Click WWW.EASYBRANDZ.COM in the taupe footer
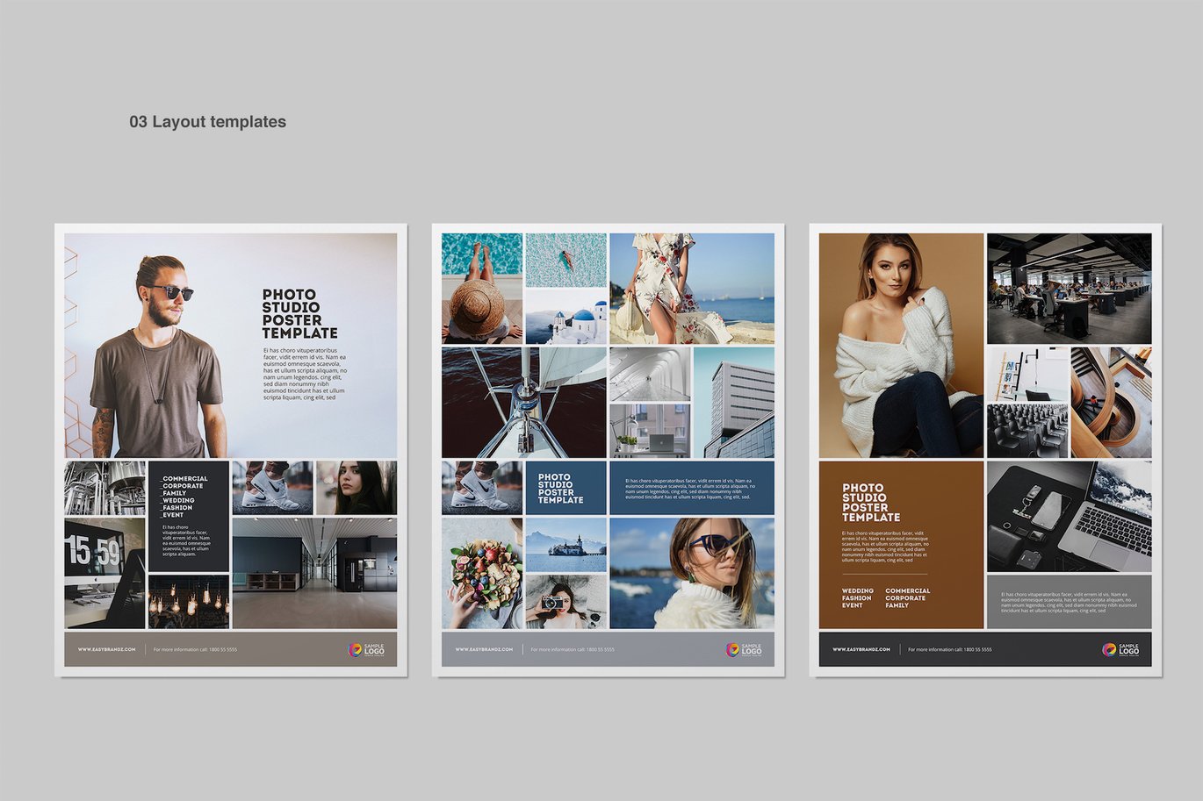Viewport: 1203px width, 801px height. 106,650
